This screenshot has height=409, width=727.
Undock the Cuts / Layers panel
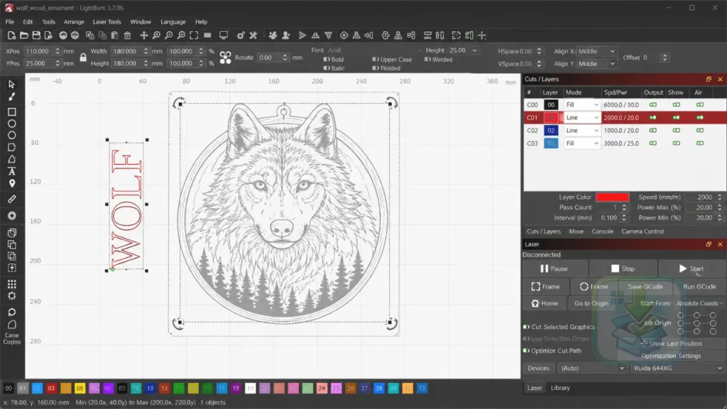click(709, 80)
